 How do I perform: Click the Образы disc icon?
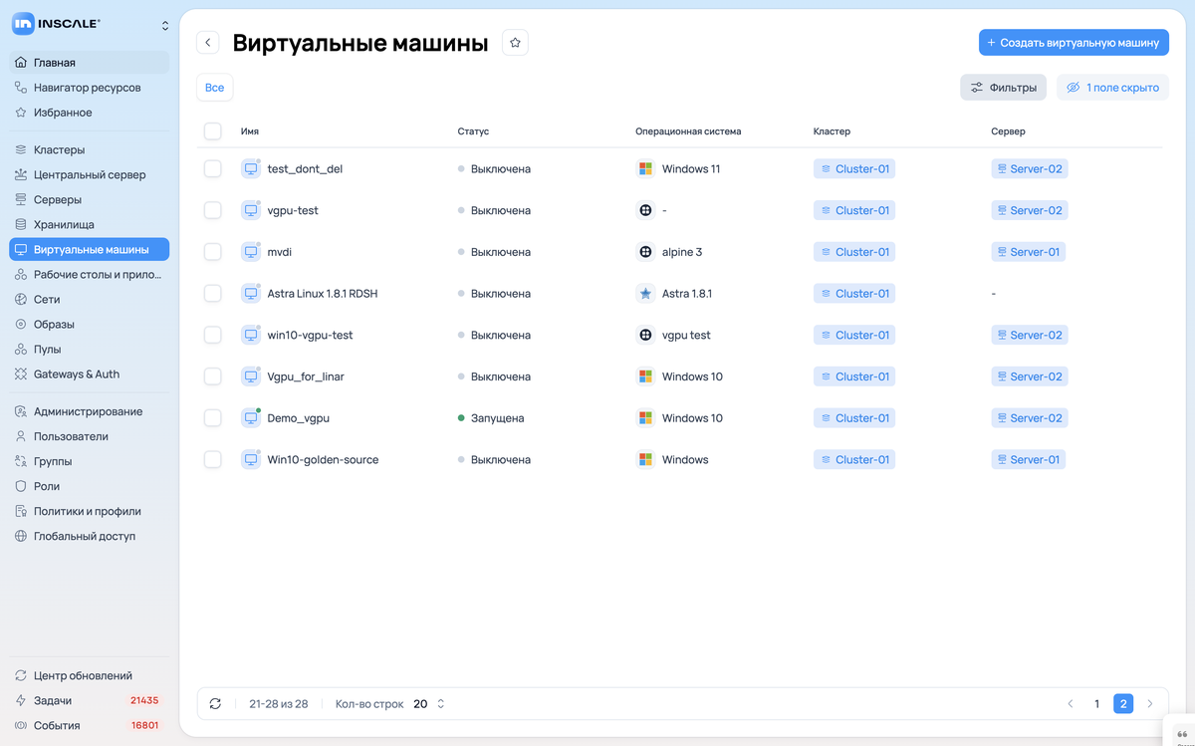coord(21,325)
